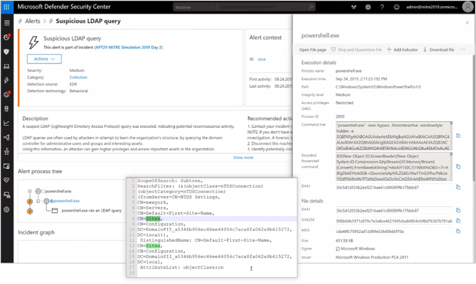This screenshot has width=476, height=284.
Task: Copy the Command line value using its copy icon
Action: coord(458,136)
